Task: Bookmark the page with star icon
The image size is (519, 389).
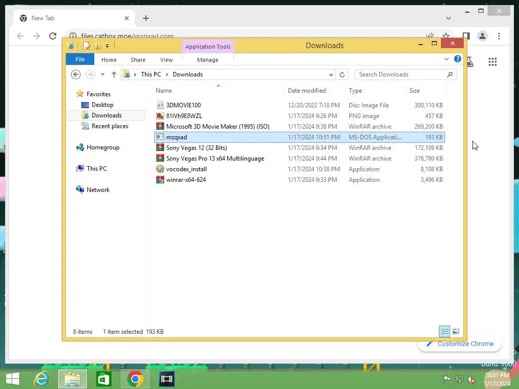Action: click(x=446, y=35)
